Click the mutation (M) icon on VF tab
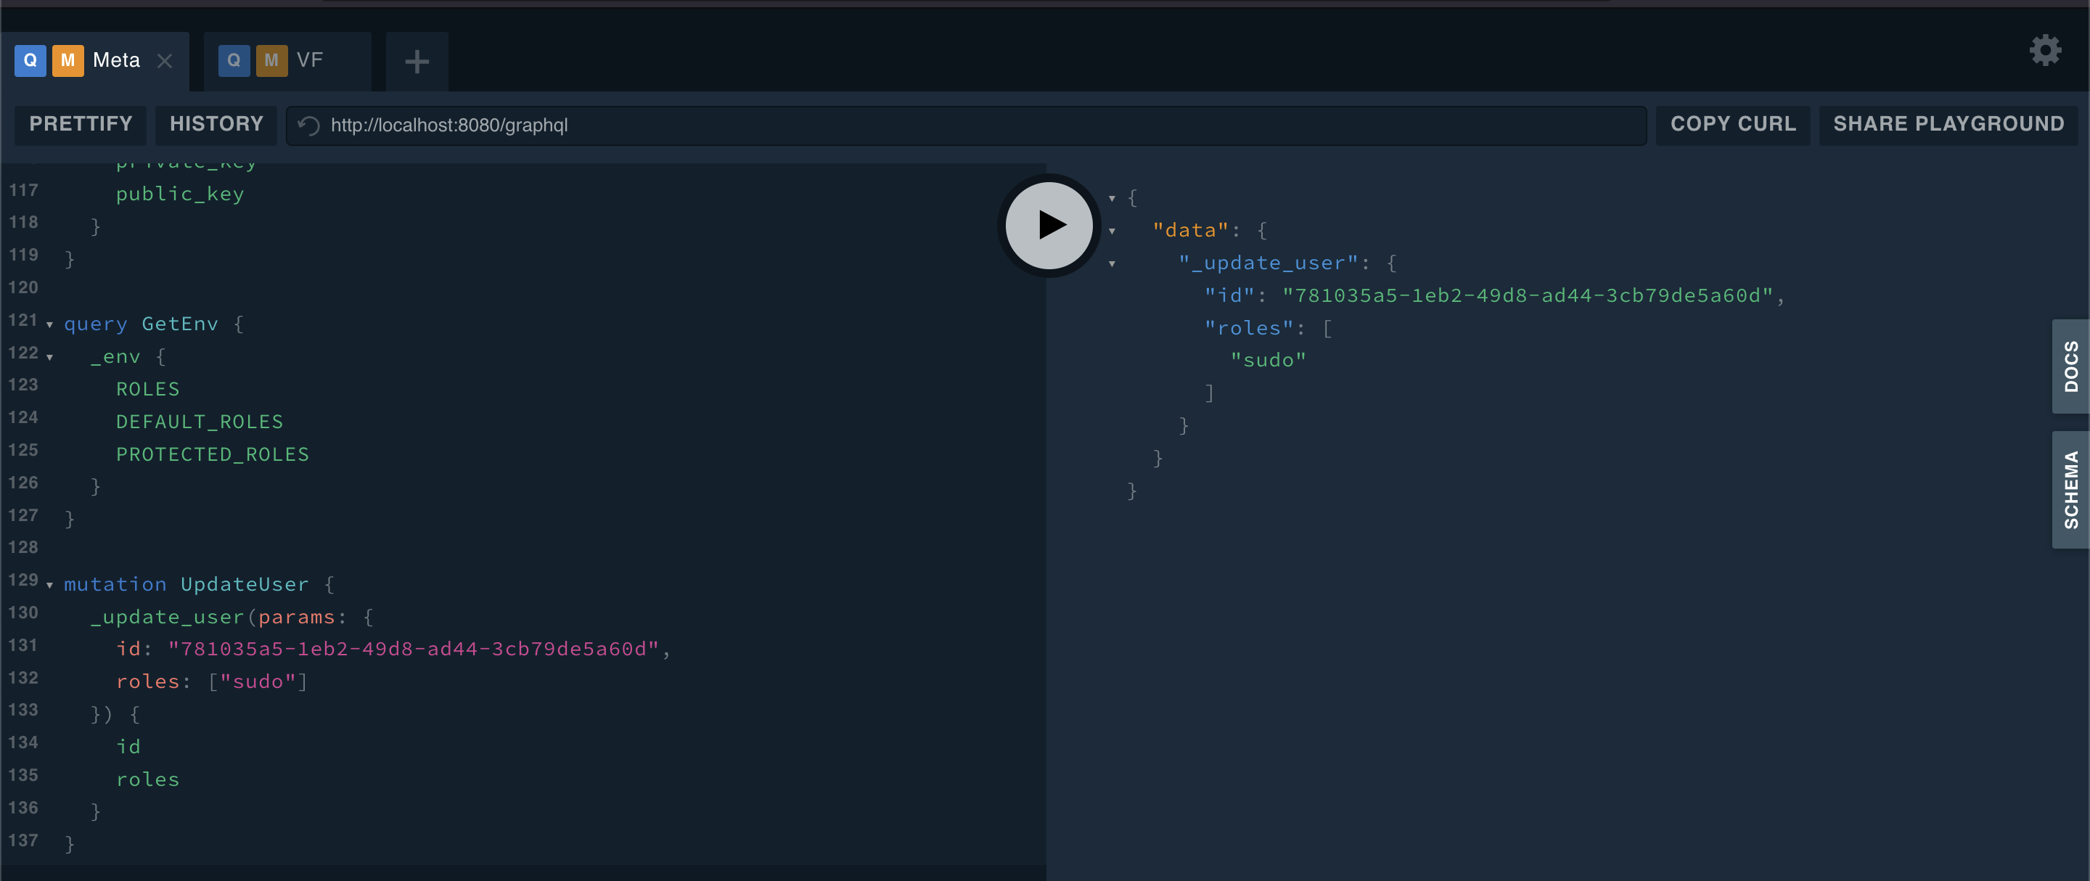 [x=271, y=60]
